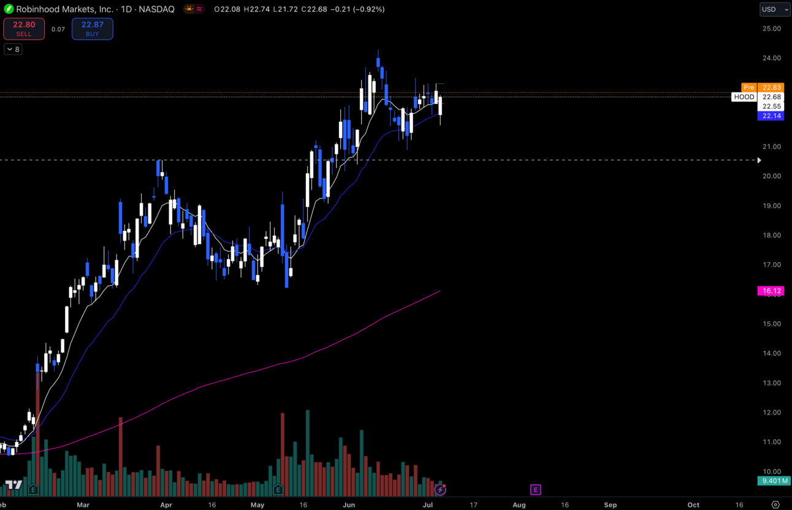Click the 17.00 price scale label

click(x=772, y=265)
